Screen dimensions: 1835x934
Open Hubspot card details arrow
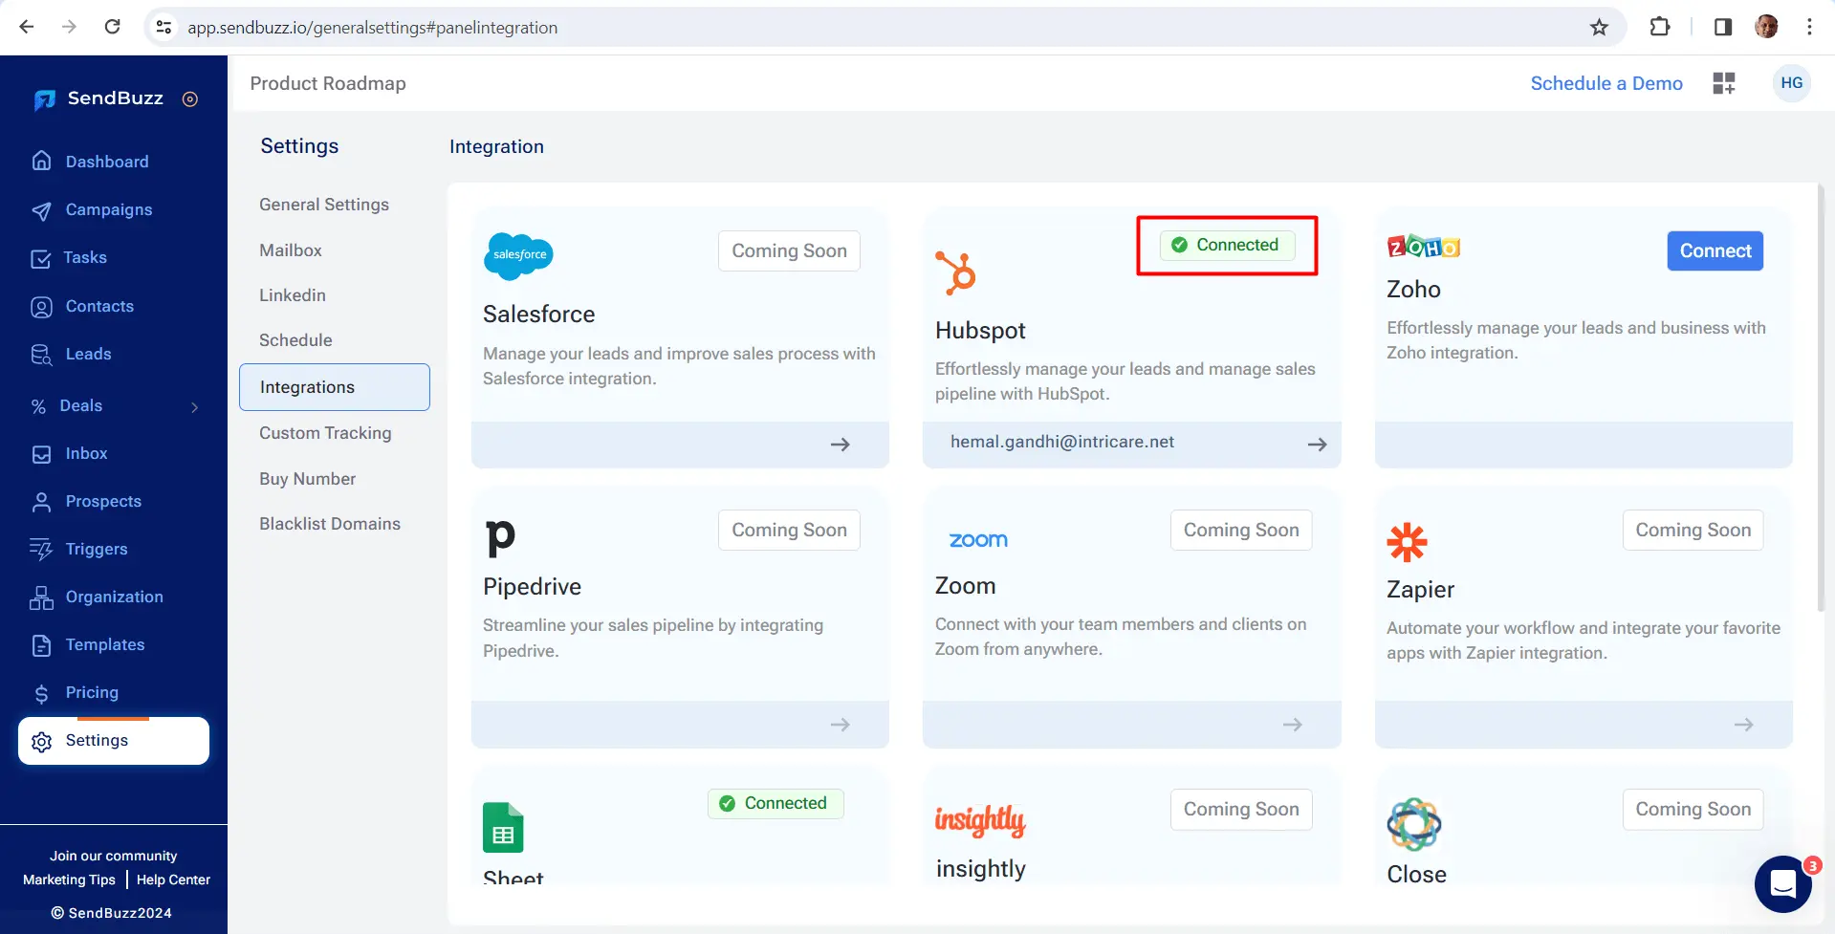(x=1317, y=445)
